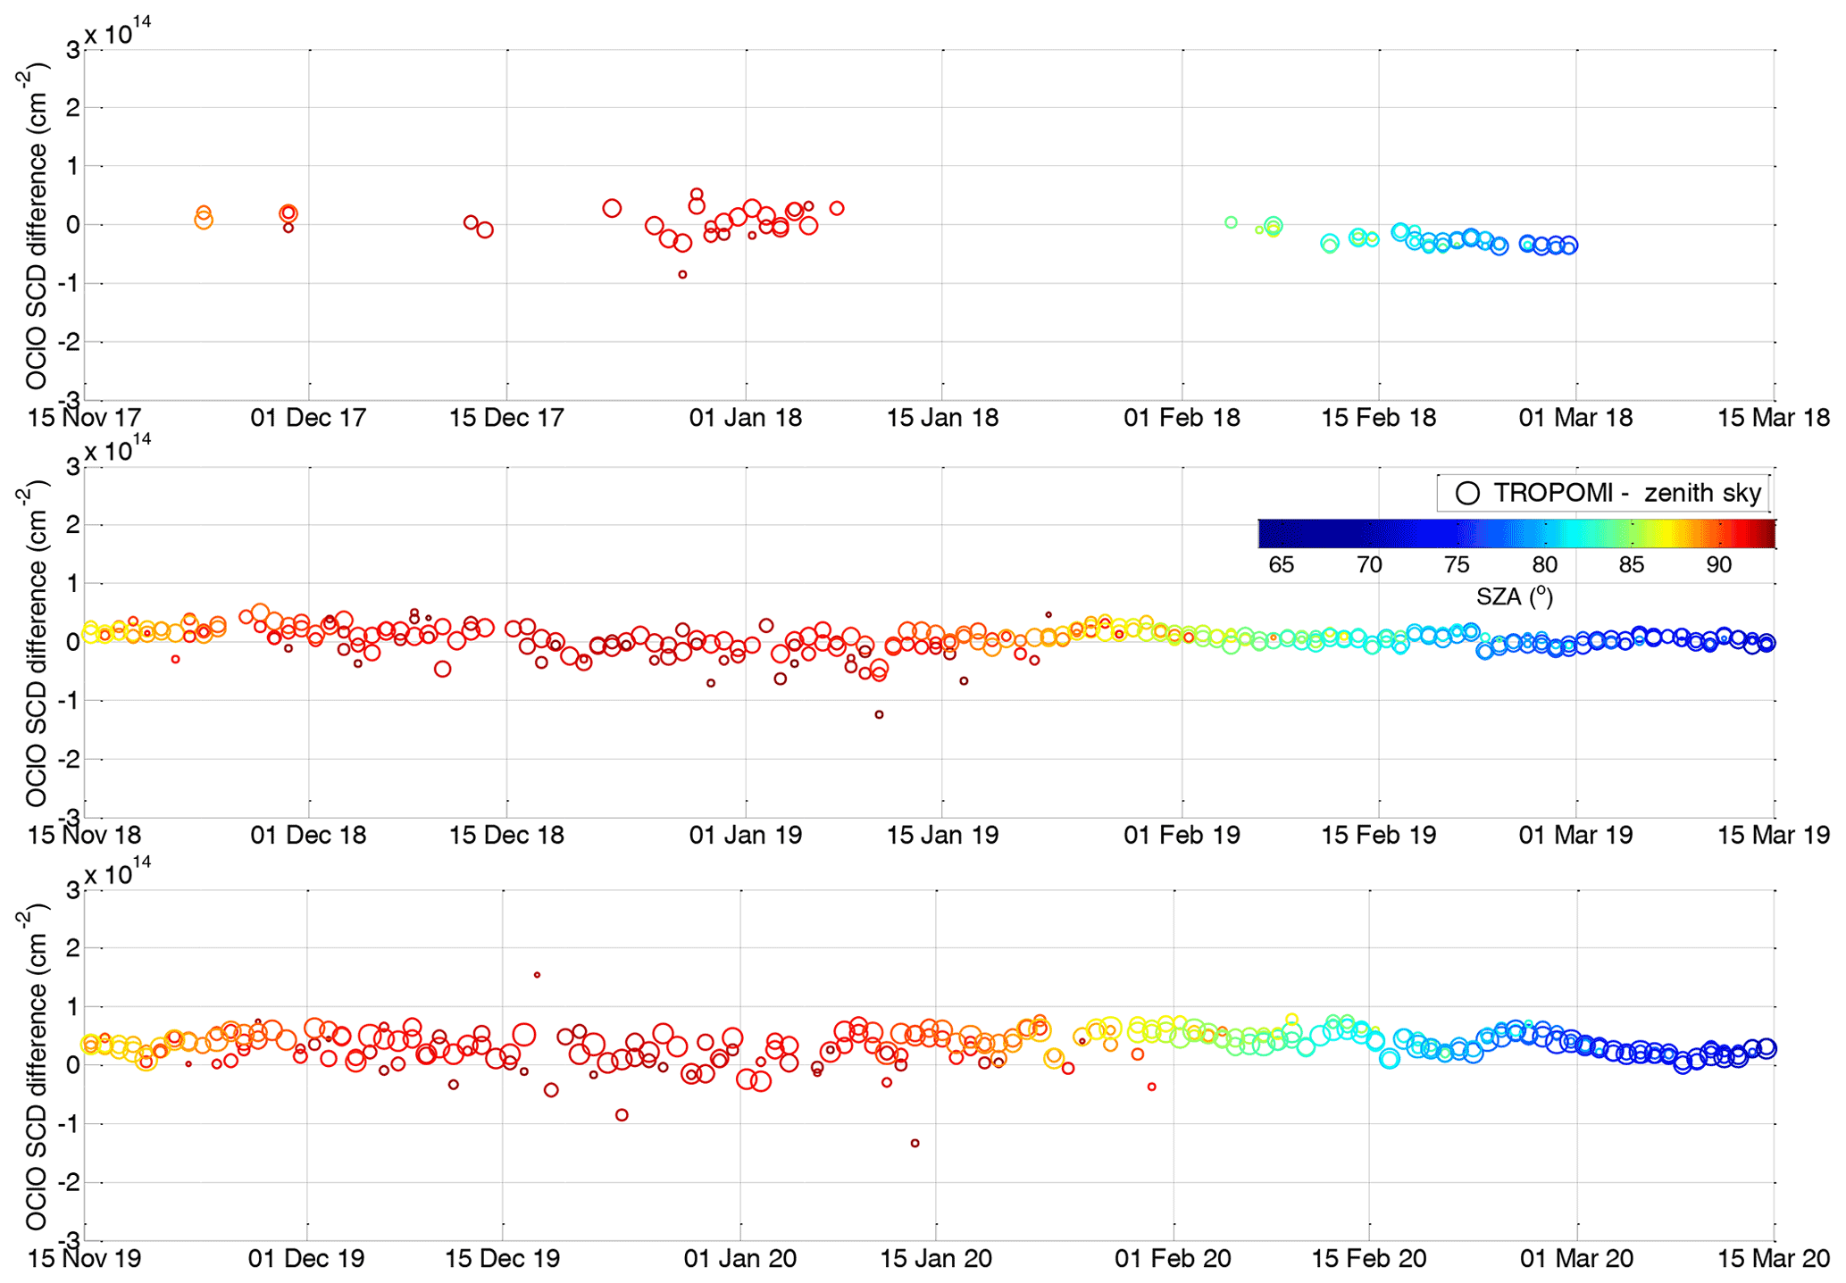Click the '15 Mar 20' x-axis label
Image resolution: width=1846 pixels, height=1283 pixels.
pyautogui.click(x=1773, y=1259)
